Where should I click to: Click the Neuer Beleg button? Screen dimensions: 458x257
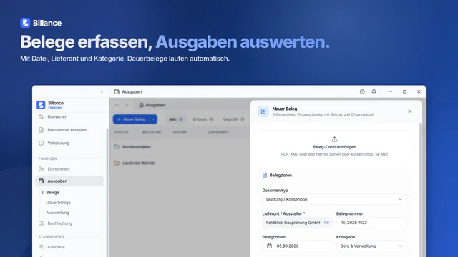click(x=131, y=119)
